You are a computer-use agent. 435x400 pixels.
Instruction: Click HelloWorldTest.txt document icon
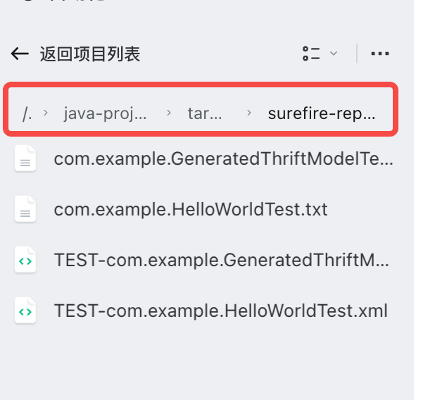click(25, 208)
